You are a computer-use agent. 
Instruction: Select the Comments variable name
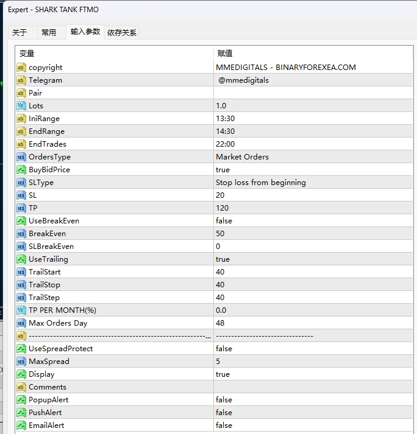tap(48, 387)
